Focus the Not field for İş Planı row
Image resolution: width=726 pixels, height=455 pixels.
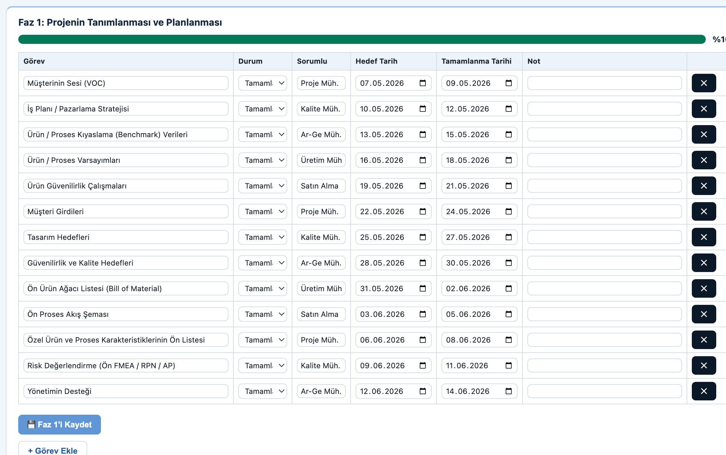(x=605, y=109)
